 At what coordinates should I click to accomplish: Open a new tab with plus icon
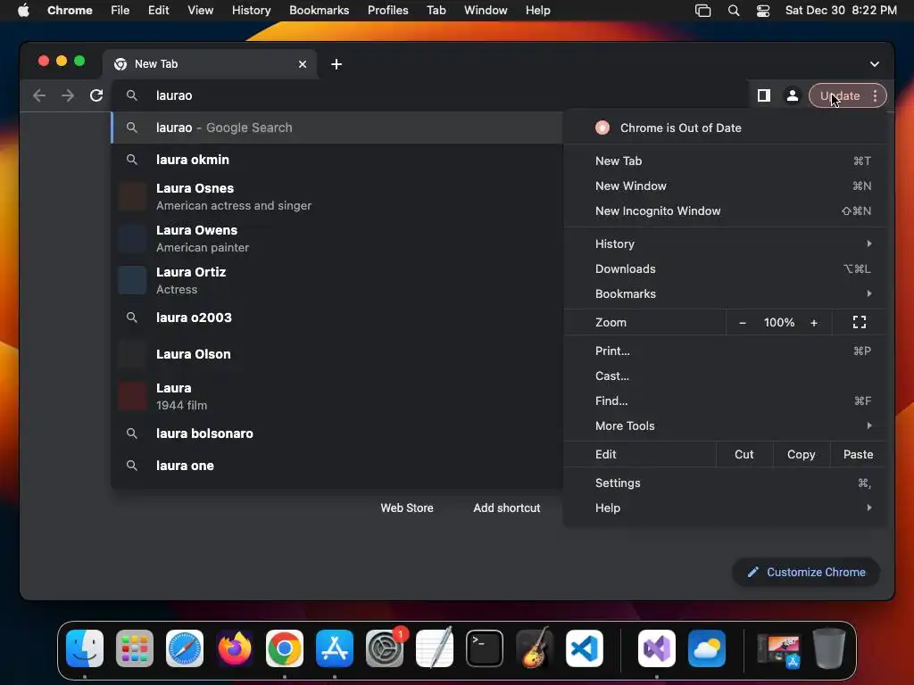tap(337, 64)
